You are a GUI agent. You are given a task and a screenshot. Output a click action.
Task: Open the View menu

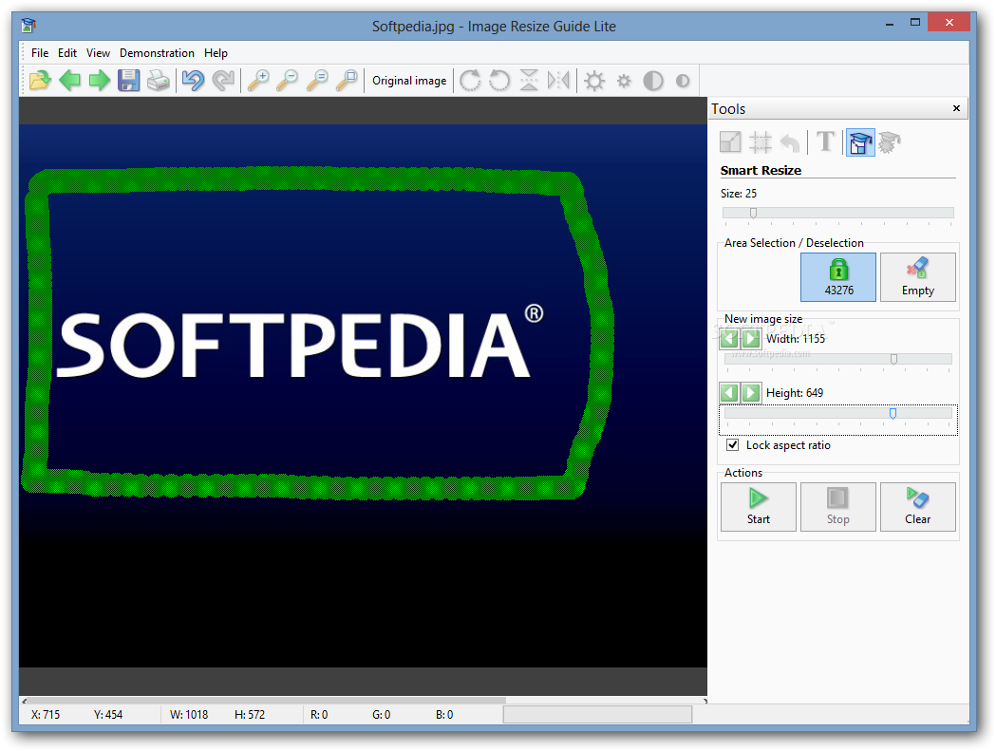coord(98,53)
